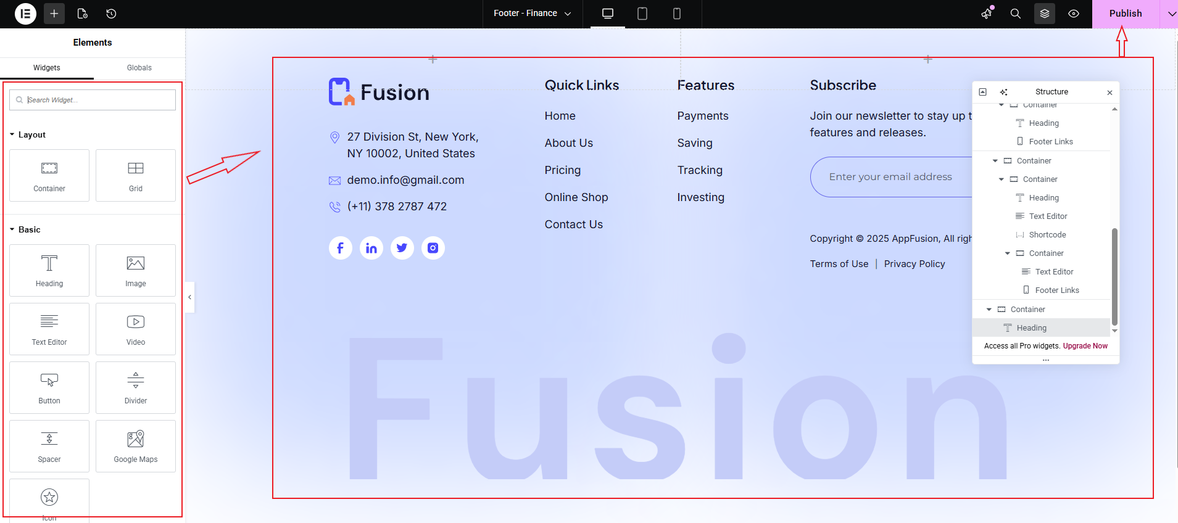Open the Footer - Finance document dropdown
The width and height of the screenshot is (1178, 523).
(x=533, y=14)
